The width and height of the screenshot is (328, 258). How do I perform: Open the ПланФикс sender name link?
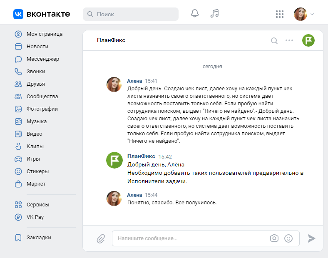(x=141, y=156)
